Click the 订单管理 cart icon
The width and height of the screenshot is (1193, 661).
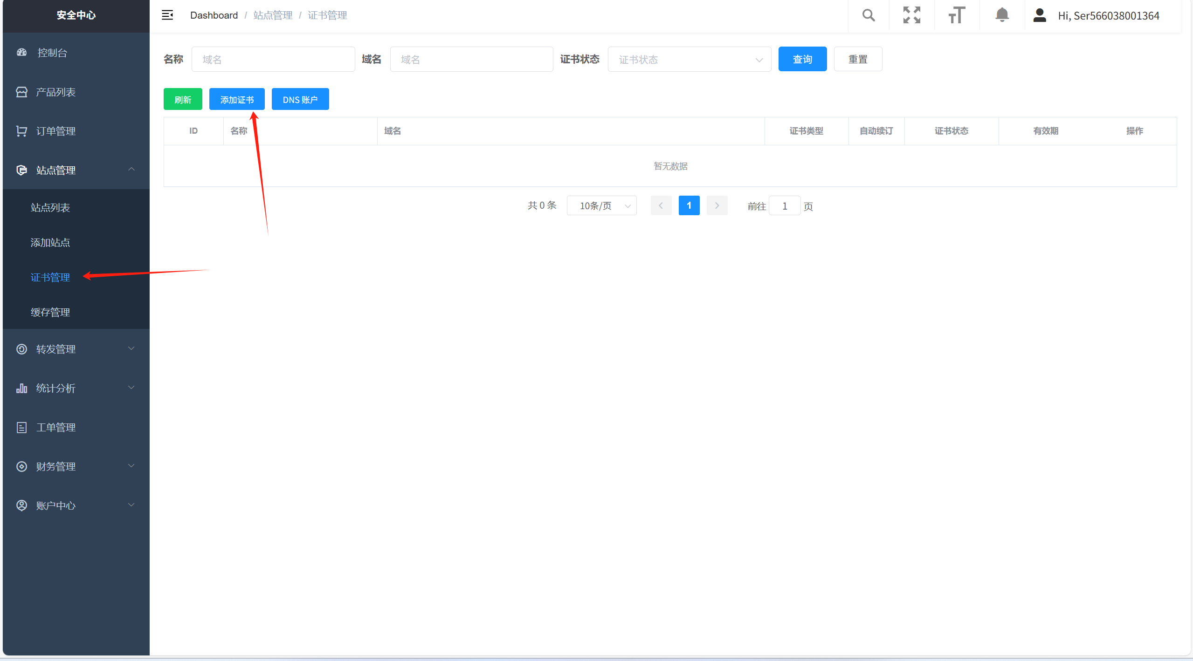(x=21, y=131)
